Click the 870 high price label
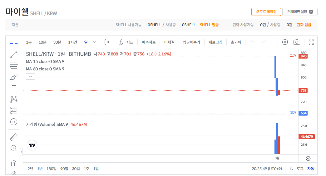This screenshot has width=326, height=176. [303, 56]
